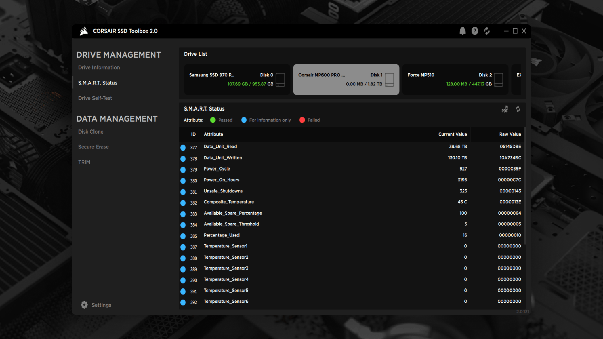This screenshot has width=603, height=339.
Task: Click the ID column header
Action: coord(193,134)
